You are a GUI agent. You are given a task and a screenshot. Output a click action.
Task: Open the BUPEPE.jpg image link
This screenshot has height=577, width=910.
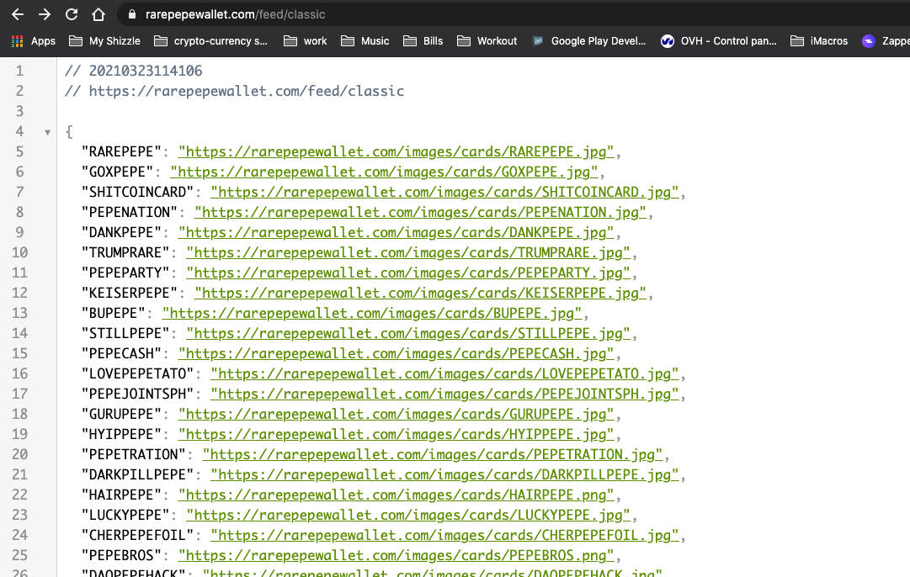pyautogui.click(x=371, y=314)
